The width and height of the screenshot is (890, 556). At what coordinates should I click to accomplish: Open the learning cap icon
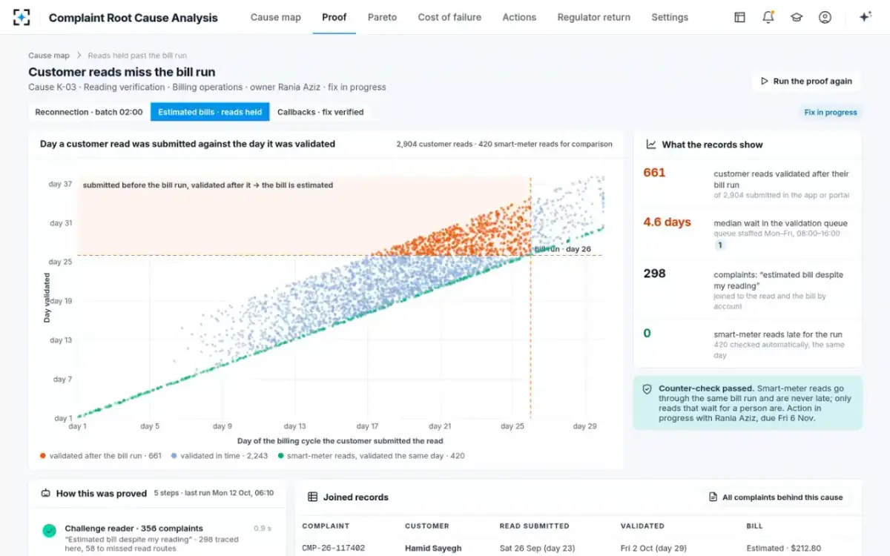(797, 17)
